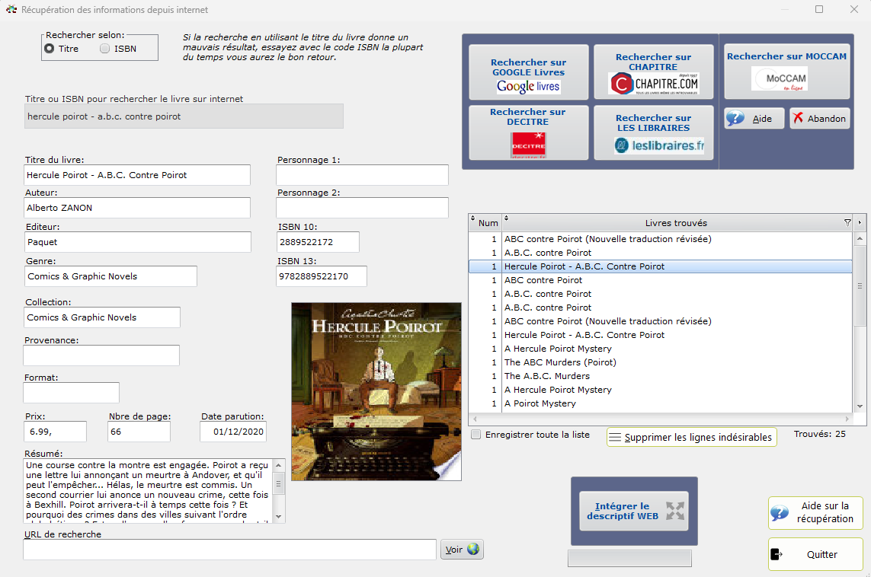The width and height of the screenshot is (871, 577).
Task: Select The ABC Murders (Poirot) row
Action: 661,362
